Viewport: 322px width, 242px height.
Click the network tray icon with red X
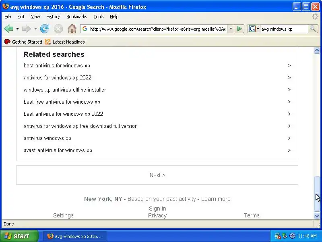pyautogui.click(x=277, y=236)
